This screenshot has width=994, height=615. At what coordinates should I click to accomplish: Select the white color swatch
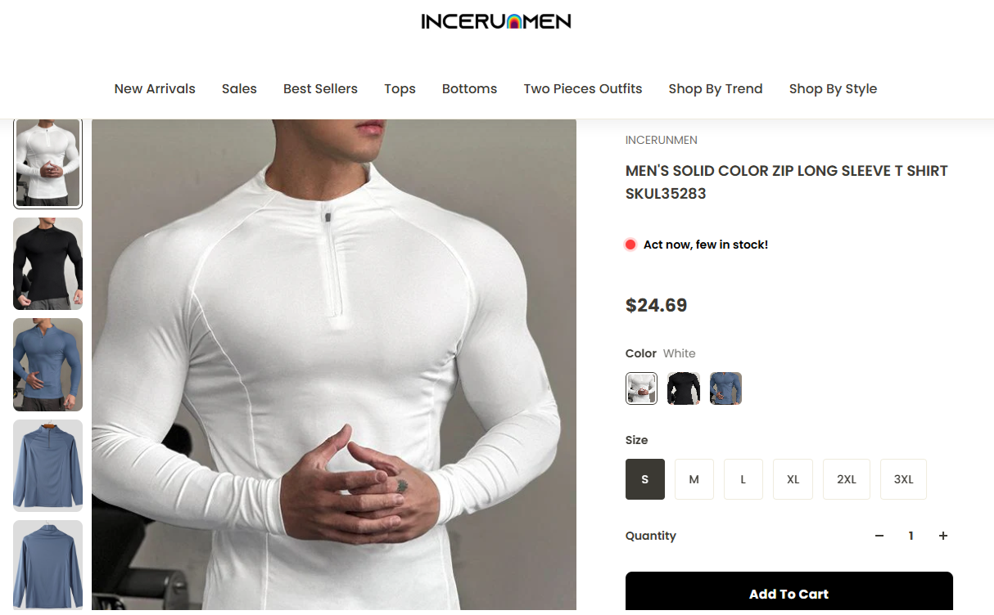(x=642, y=388)
